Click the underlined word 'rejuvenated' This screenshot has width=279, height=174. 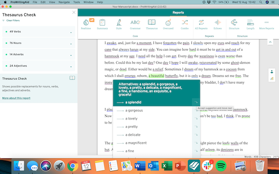[x=208, y=63]
